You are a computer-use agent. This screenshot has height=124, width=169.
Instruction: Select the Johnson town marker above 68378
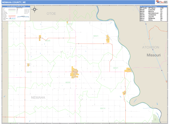click(x=28, y=65)
